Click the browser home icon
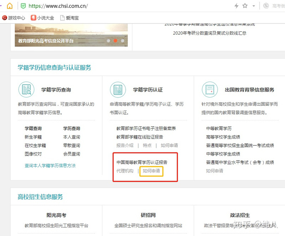 (x=10, y=6)
